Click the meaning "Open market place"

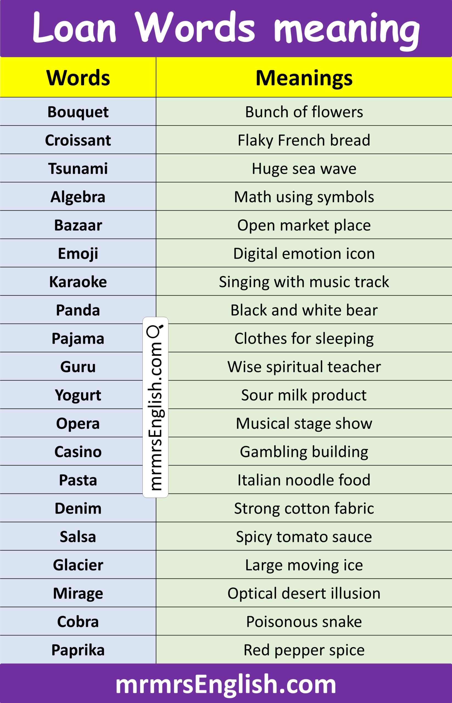click(304, 225)
